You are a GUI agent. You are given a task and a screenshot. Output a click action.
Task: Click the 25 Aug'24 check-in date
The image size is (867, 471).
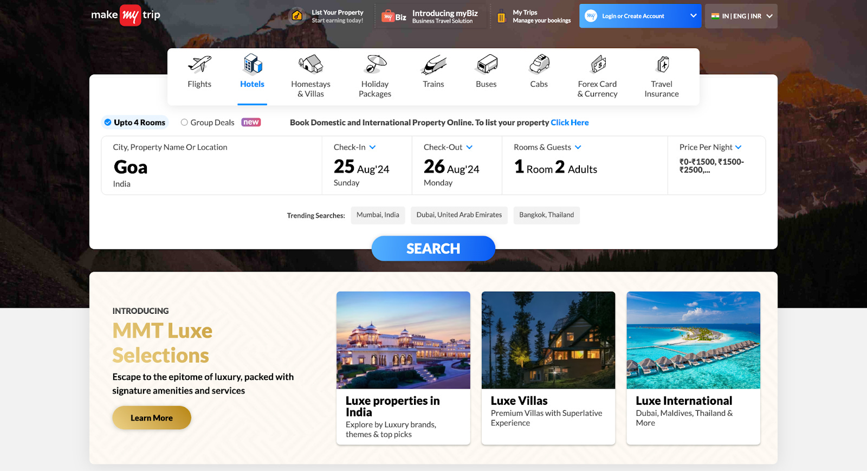(361, 167)
